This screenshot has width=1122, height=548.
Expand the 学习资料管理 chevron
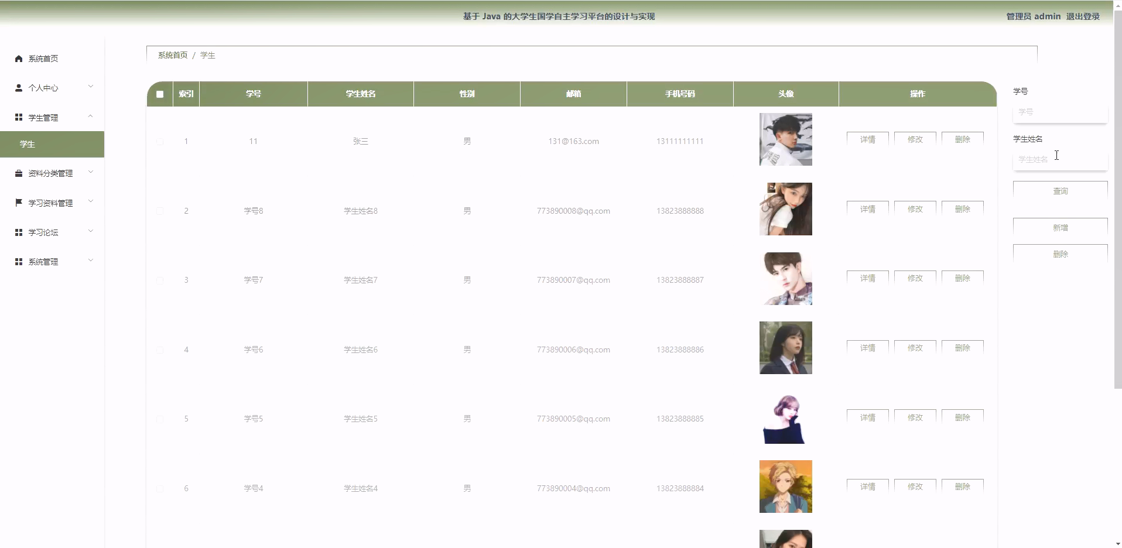click(x=91, y=201)
